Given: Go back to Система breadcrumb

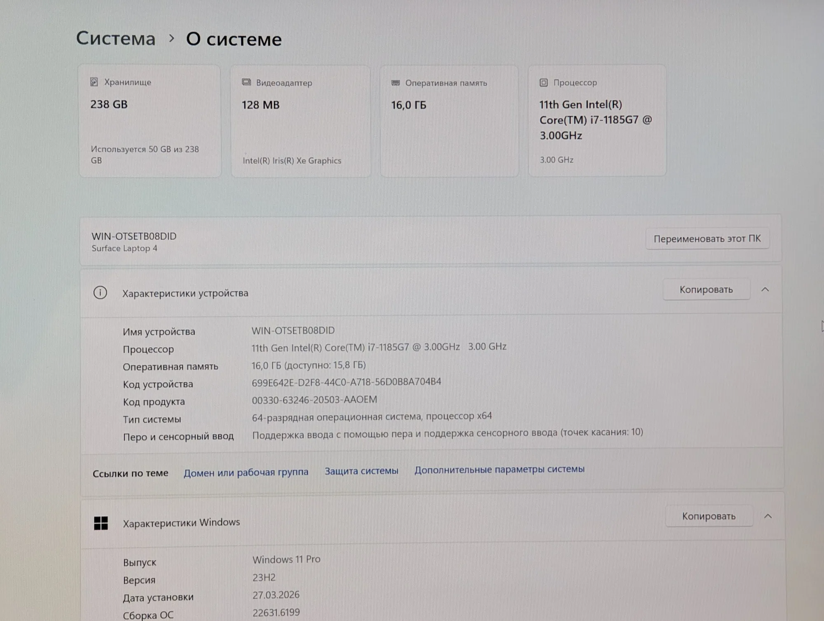Looking at the screenshot, I should pos(116,38).
